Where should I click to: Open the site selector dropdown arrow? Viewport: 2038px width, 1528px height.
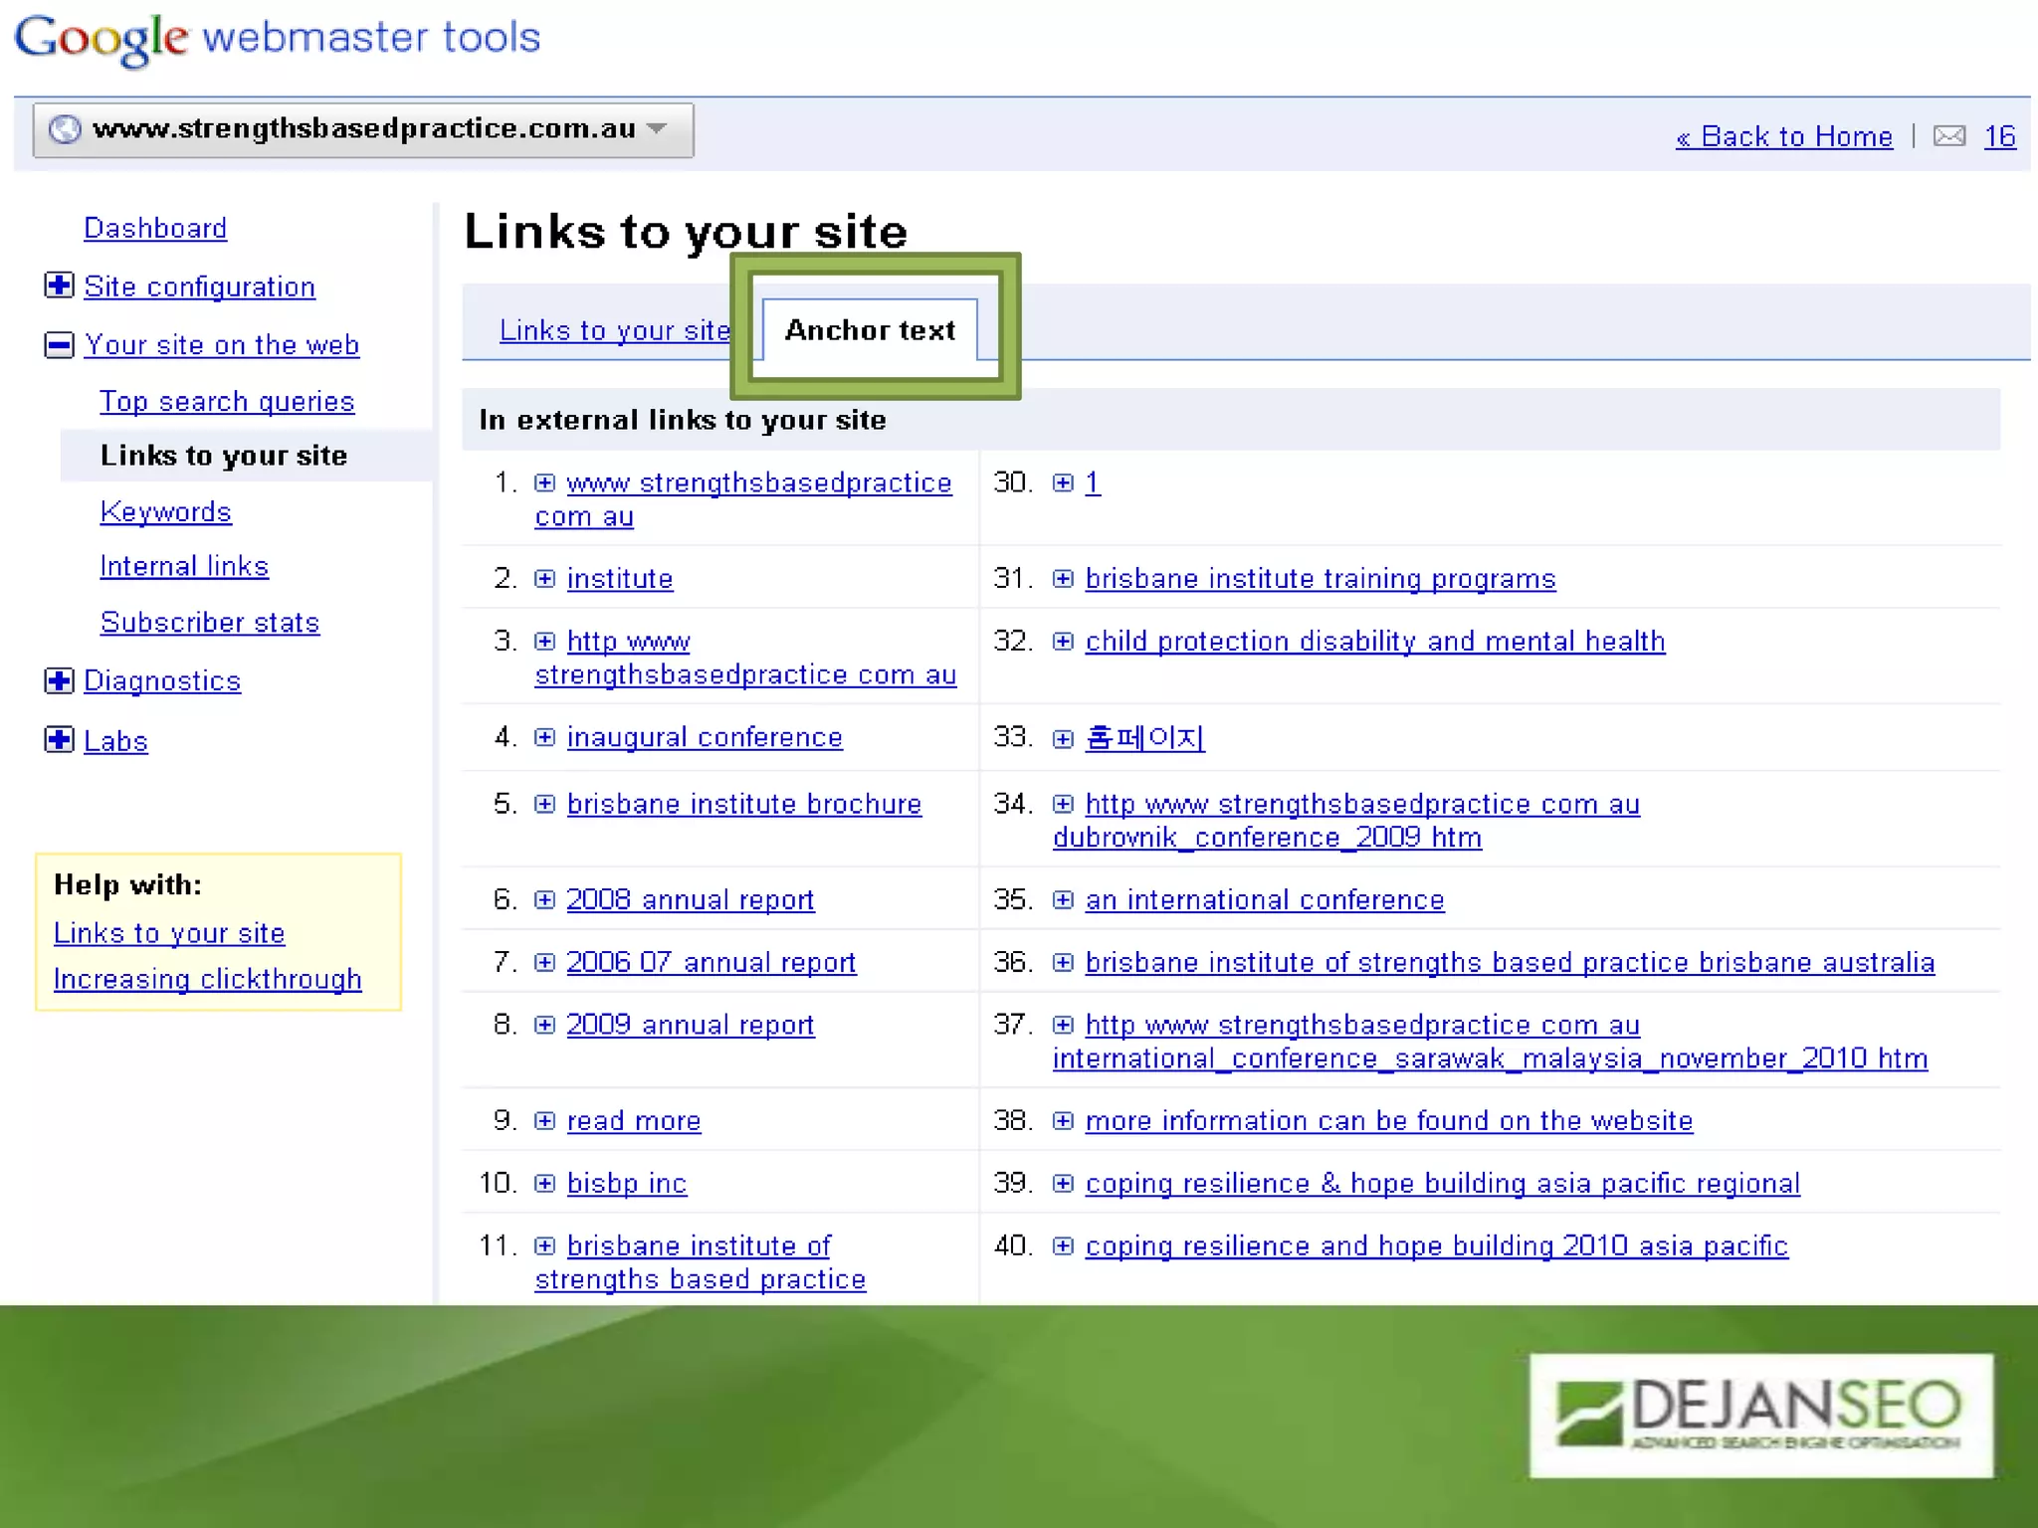click(x=657, y=129)
